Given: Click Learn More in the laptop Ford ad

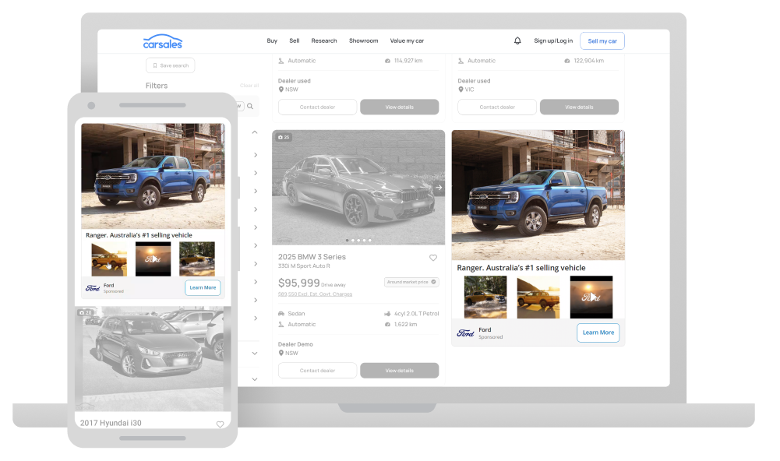Looking at the screenshot, I should (598, 333).
